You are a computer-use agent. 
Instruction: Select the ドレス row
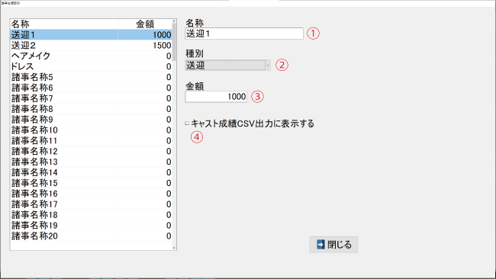[x=91, y=66]
